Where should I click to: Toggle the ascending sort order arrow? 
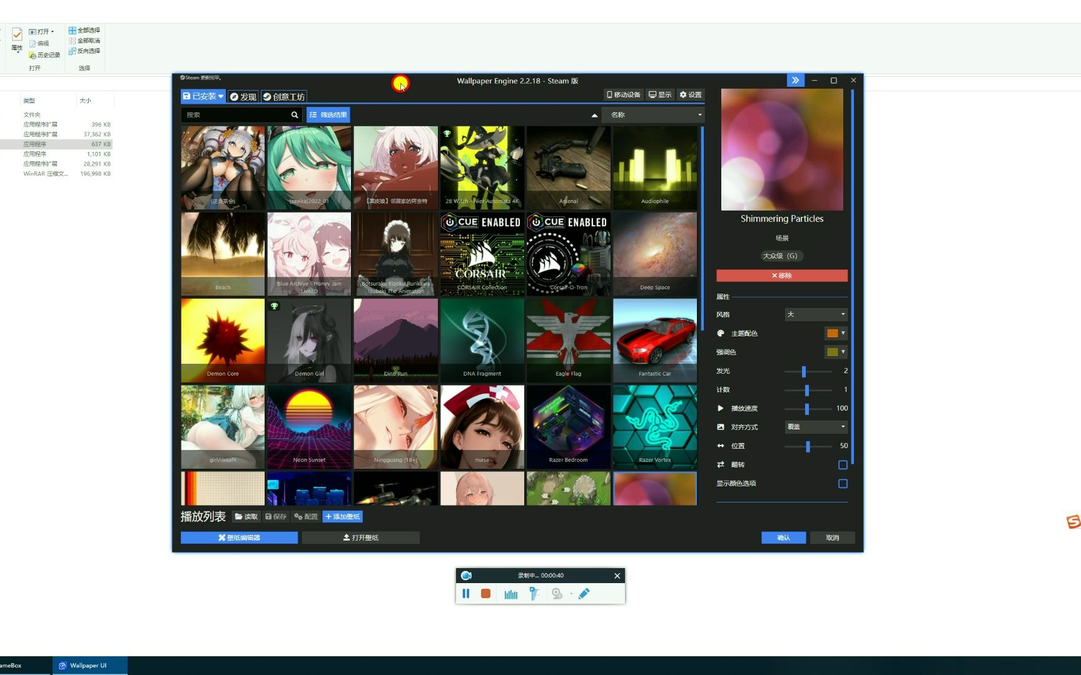tap(594, 115)
